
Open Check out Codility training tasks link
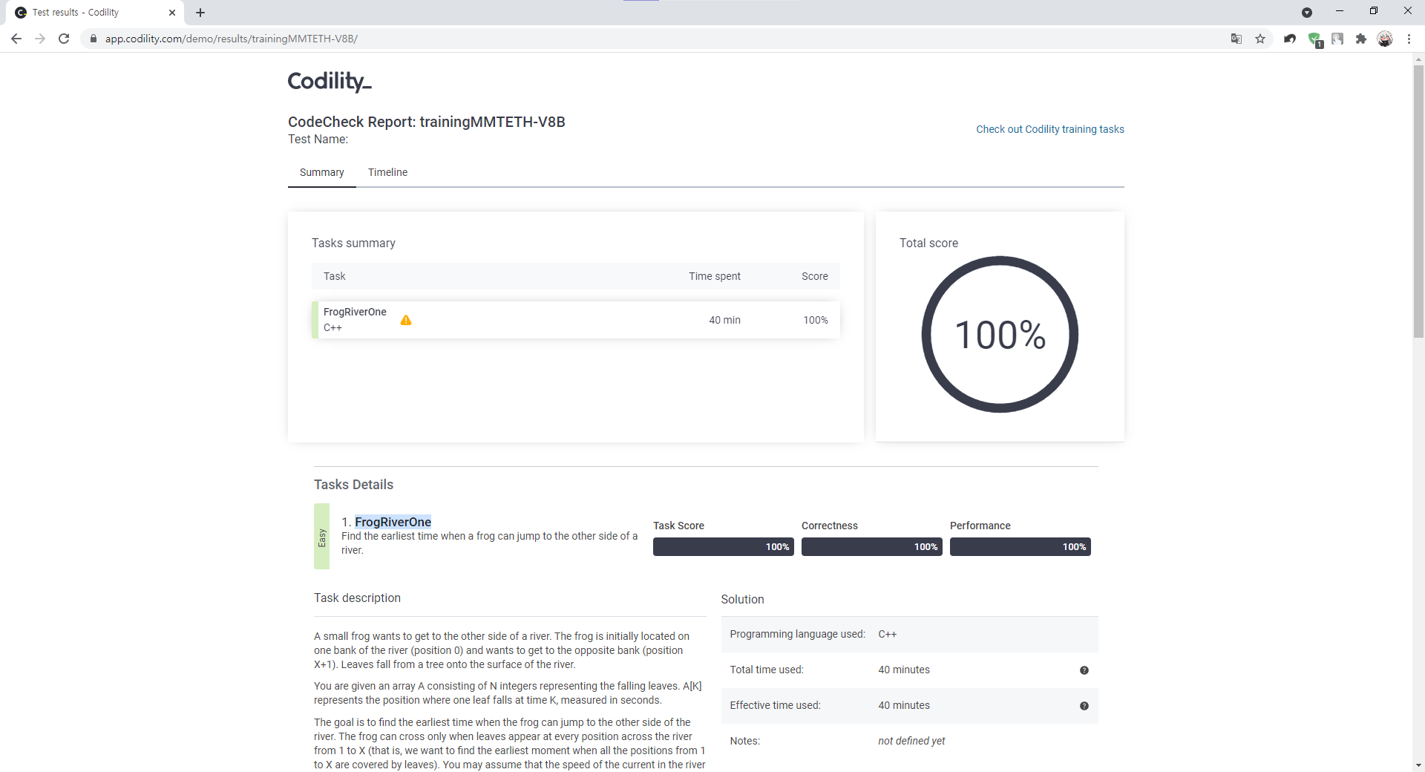(1049, 129)
